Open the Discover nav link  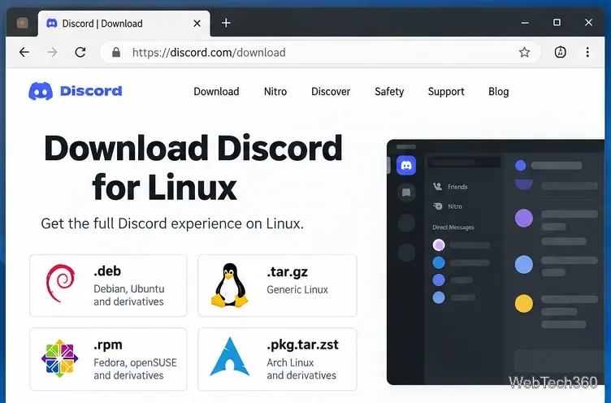(331, 92)
